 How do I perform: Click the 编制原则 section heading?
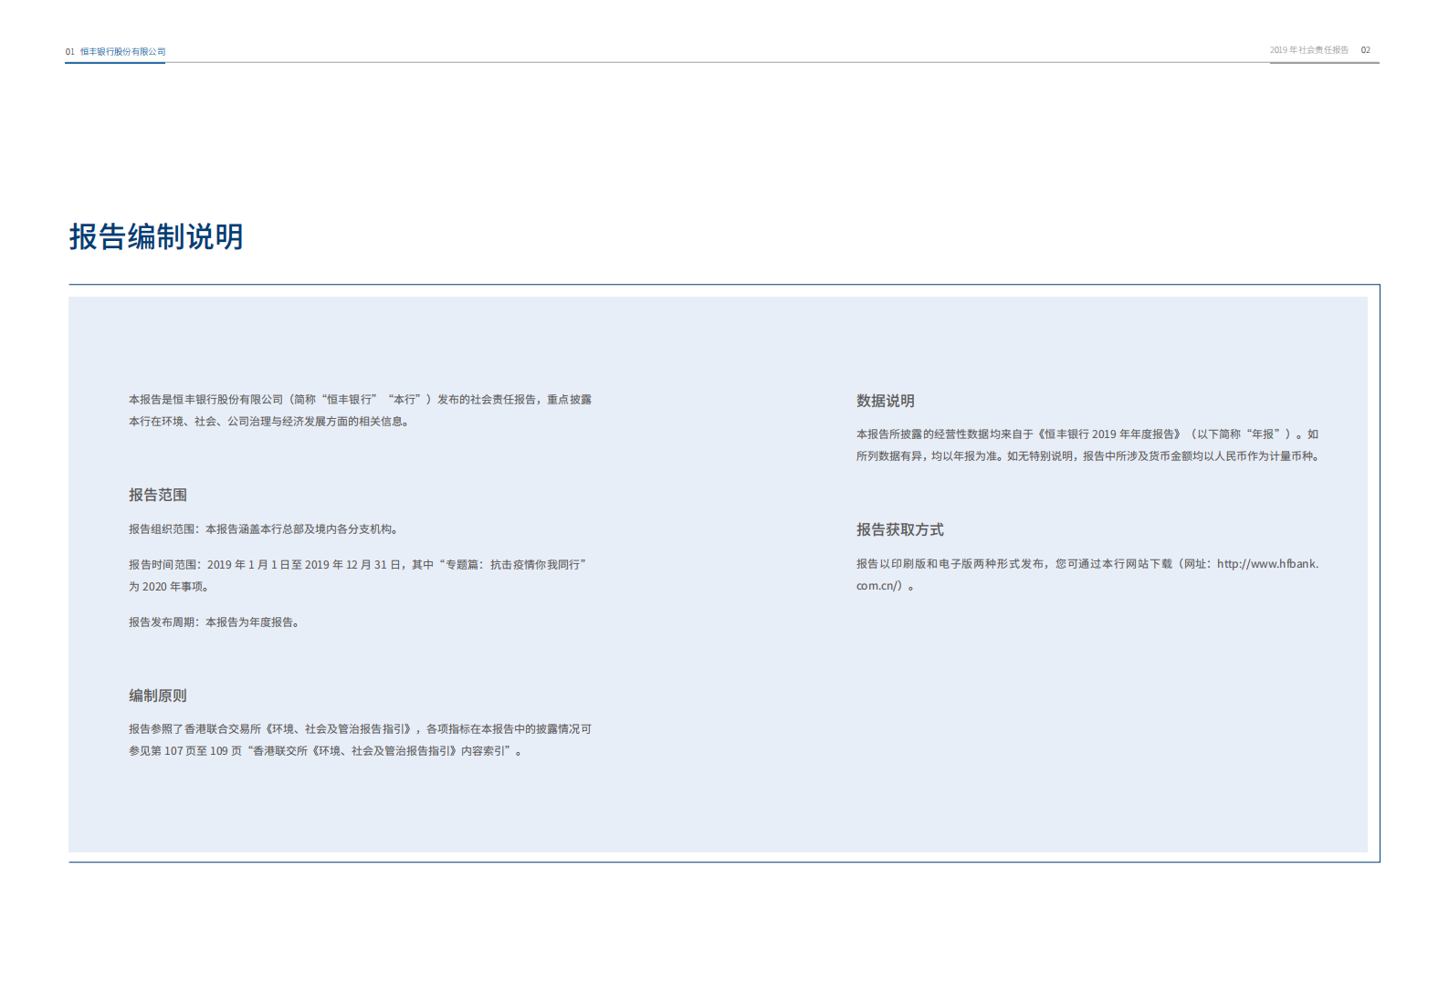tap(157, 695)
